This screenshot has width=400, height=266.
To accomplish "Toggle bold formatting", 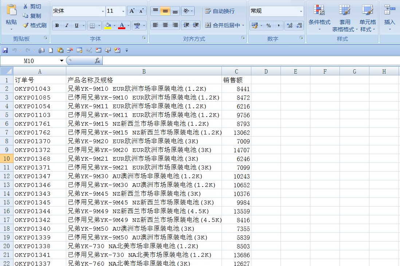I will [x=57, y=26].
